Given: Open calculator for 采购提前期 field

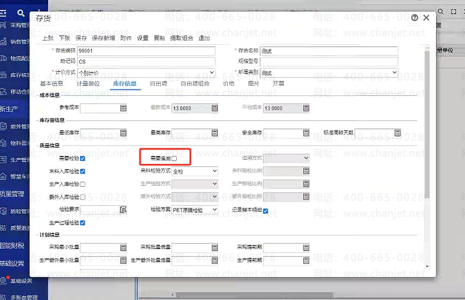Looking at the screenshot, I should 306,247.
